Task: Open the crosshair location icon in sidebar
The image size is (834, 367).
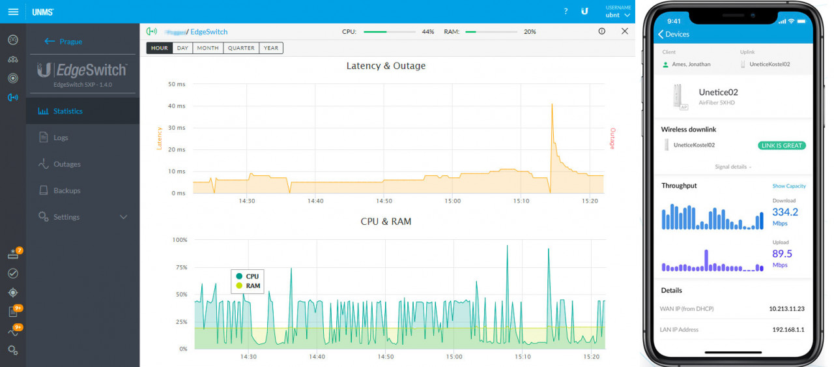Action: (13, 293)
